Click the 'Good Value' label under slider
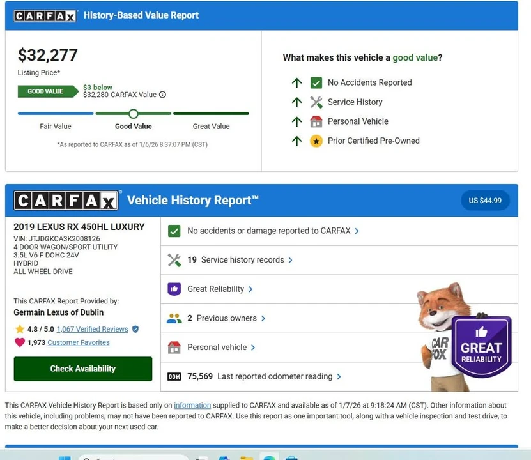The image size is (531, 460). [x=134, y=126]
